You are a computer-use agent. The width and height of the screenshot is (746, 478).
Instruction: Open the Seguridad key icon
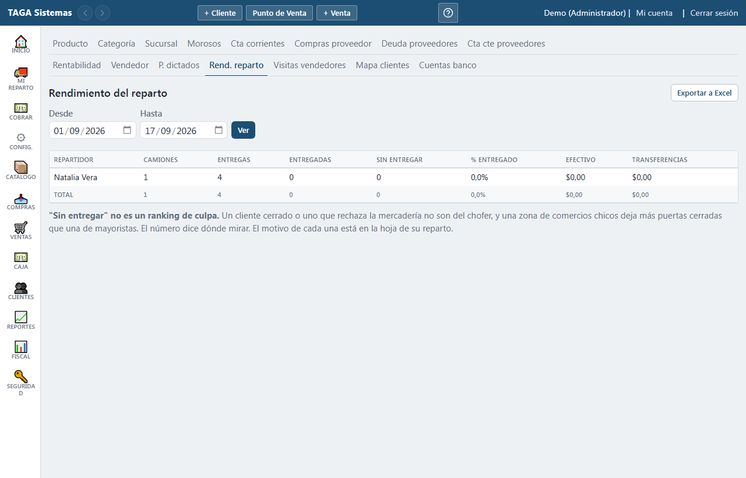pyautogui.click(x=20, y=376)
